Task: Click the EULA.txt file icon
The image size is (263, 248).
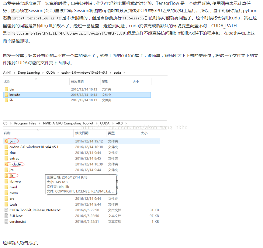Action: 6,216
